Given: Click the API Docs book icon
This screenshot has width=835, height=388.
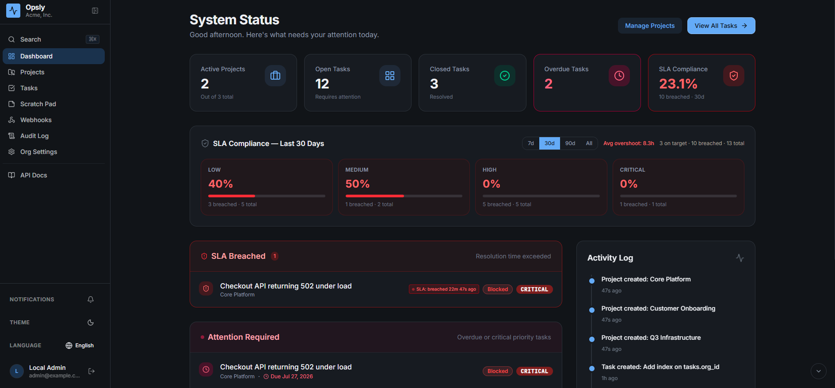Looking at the screenshot, I should (11, 175).
